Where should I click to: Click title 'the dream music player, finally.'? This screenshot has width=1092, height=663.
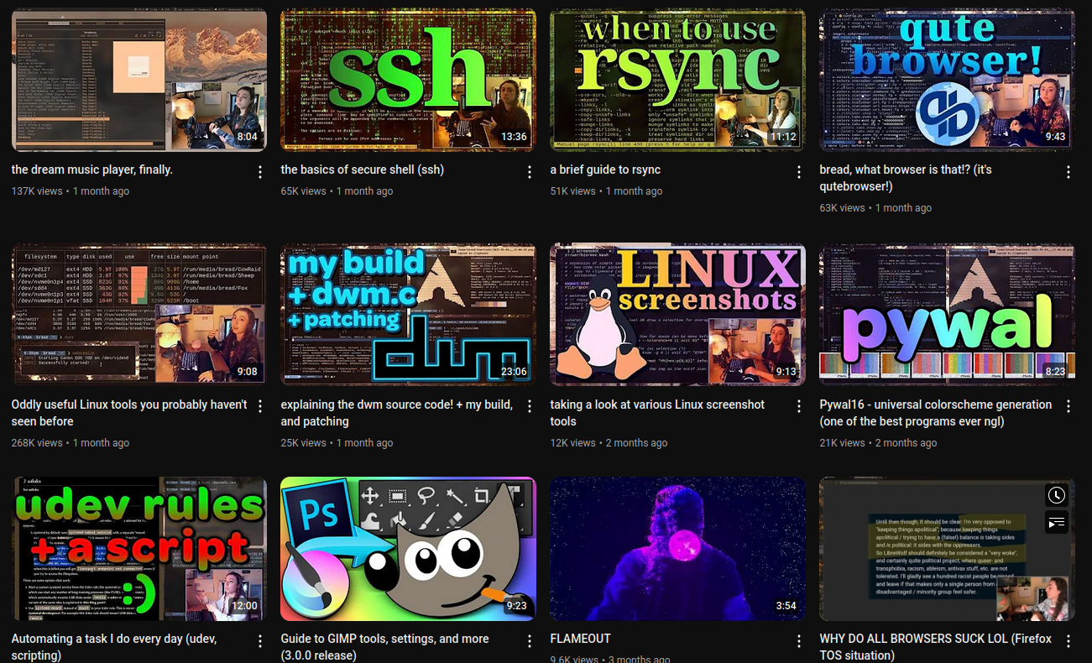point(92,170)
